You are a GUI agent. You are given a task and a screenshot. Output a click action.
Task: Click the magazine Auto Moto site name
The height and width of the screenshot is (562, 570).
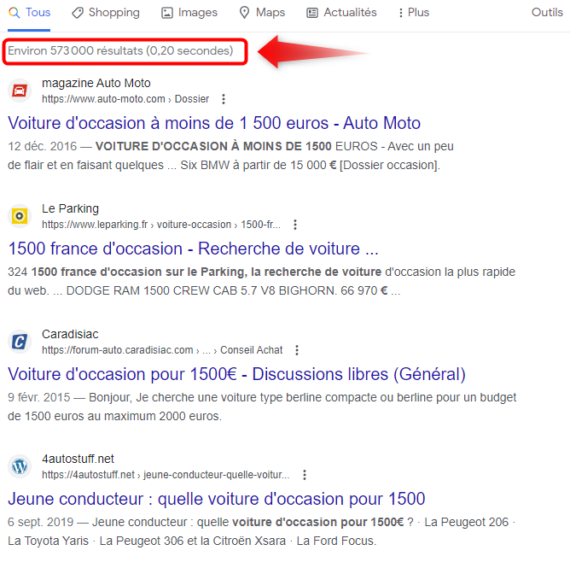point(96,84)
